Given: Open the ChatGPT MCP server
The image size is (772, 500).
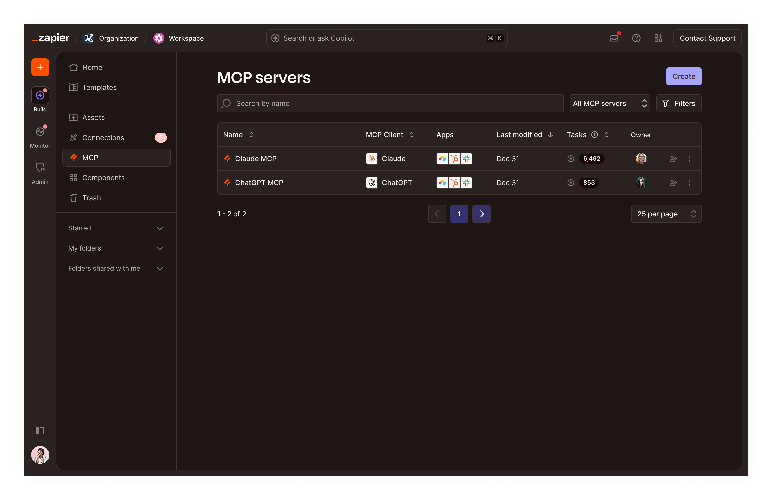Looking at the screenshot, I should pyautogui.click(x=259, y=182).
